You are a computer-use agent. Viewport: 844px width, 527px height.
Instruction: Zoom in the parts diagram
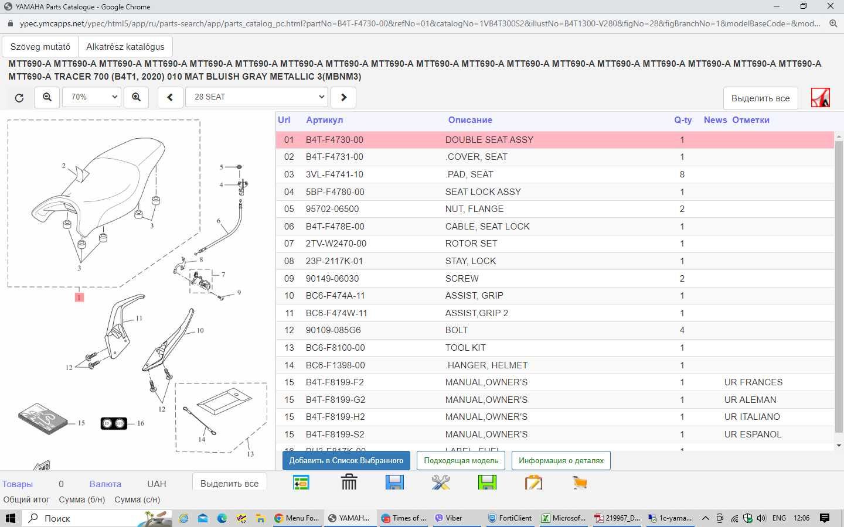tap(136, 97)
